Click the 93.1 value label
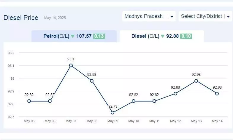 click(71, 59)
